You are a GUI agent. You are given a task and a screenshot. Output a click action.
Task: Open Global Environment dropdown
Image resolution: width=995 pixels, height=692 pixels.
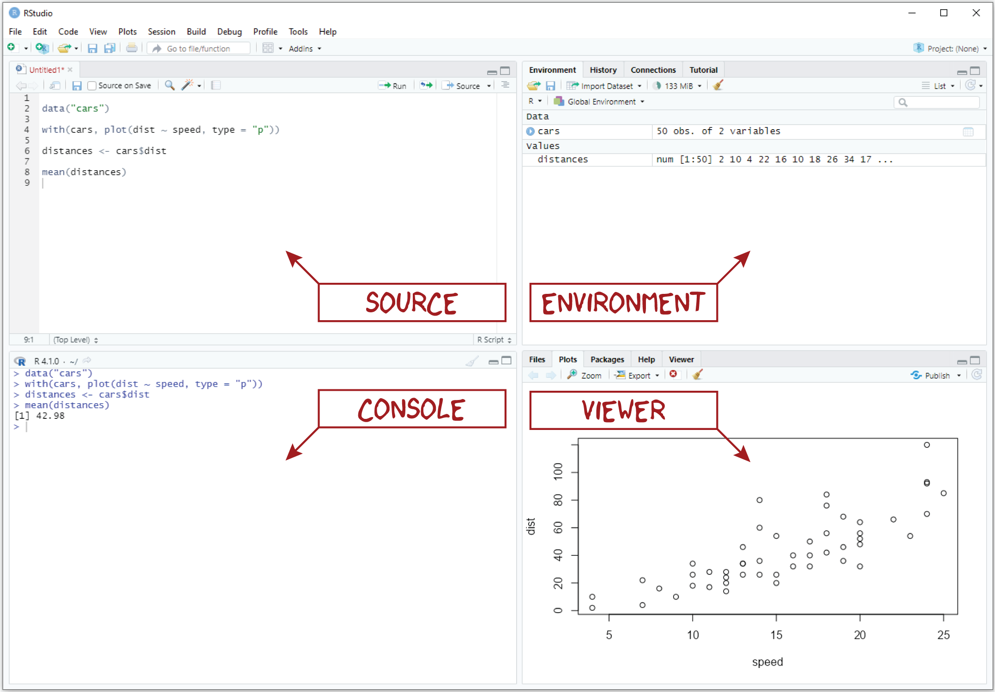[599, 101]
